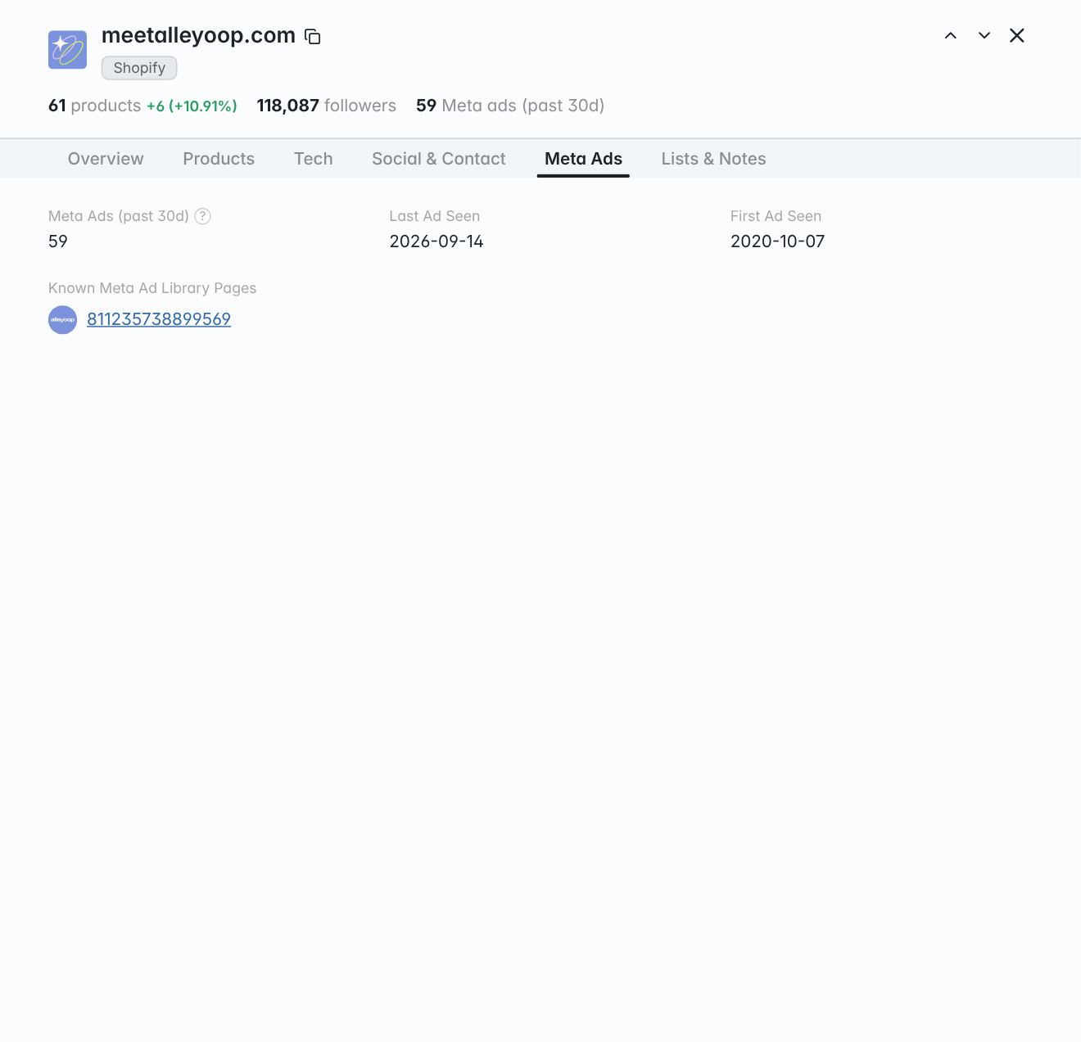Screen dimensions: 1081x1042
Task: Click the +6 (+10.91%) product growth
Action: point(192,106)
